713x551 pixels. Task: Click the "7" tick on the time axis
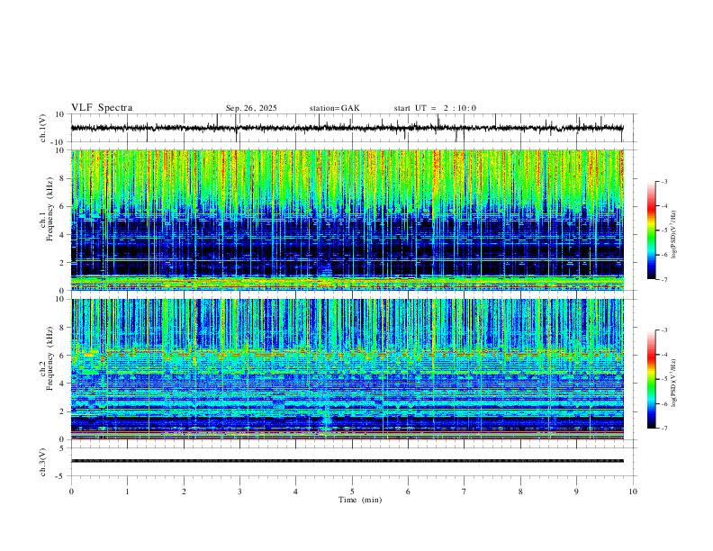click(x=465, y=492)
